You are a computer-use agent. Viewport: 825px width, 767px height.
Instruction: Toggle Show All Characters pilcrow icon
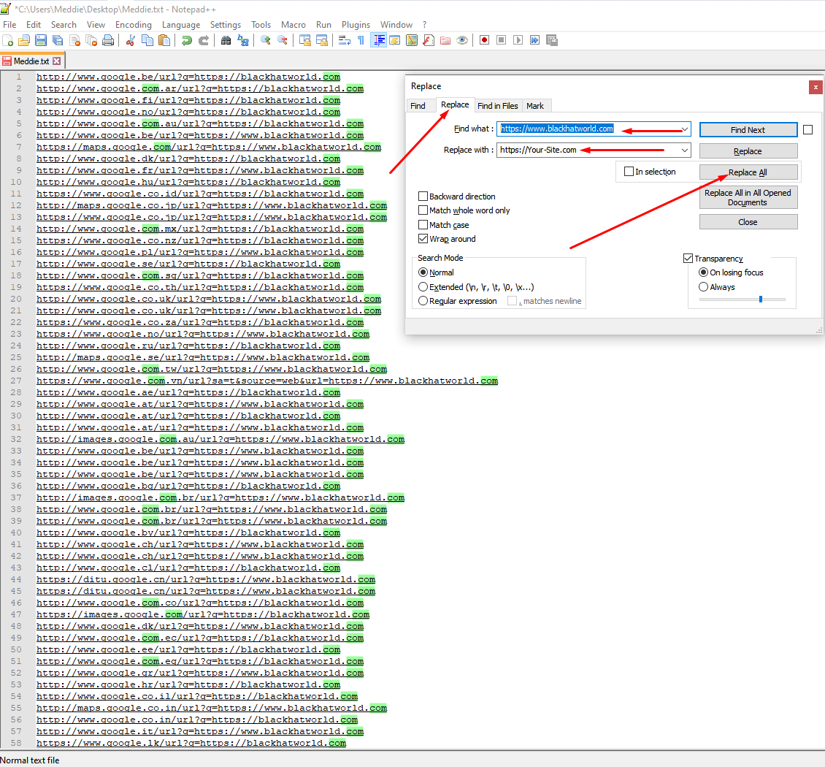coord(361,40)
